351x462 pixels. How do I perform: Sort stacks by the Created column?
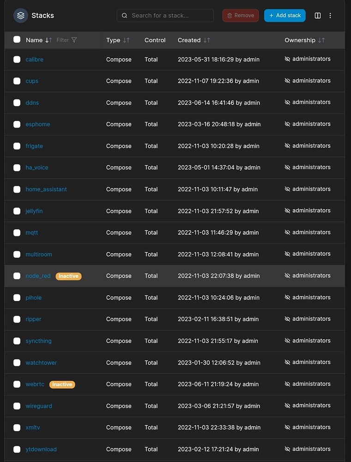206,40
